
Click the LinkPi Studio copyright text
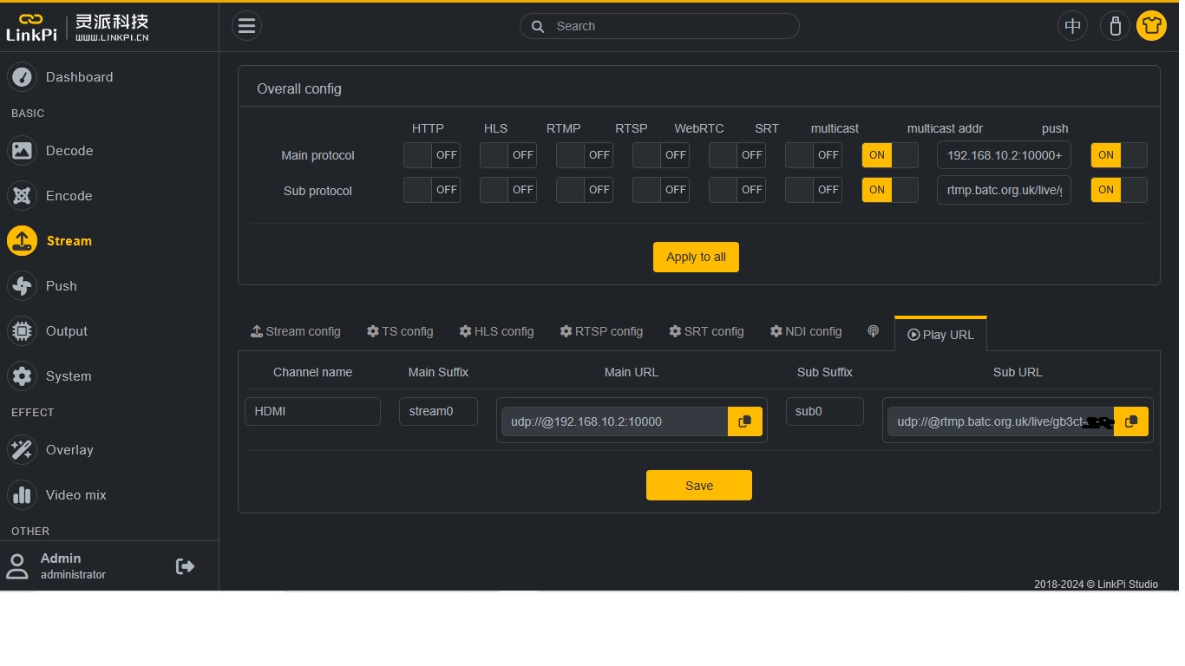[x=1096, y=584]
